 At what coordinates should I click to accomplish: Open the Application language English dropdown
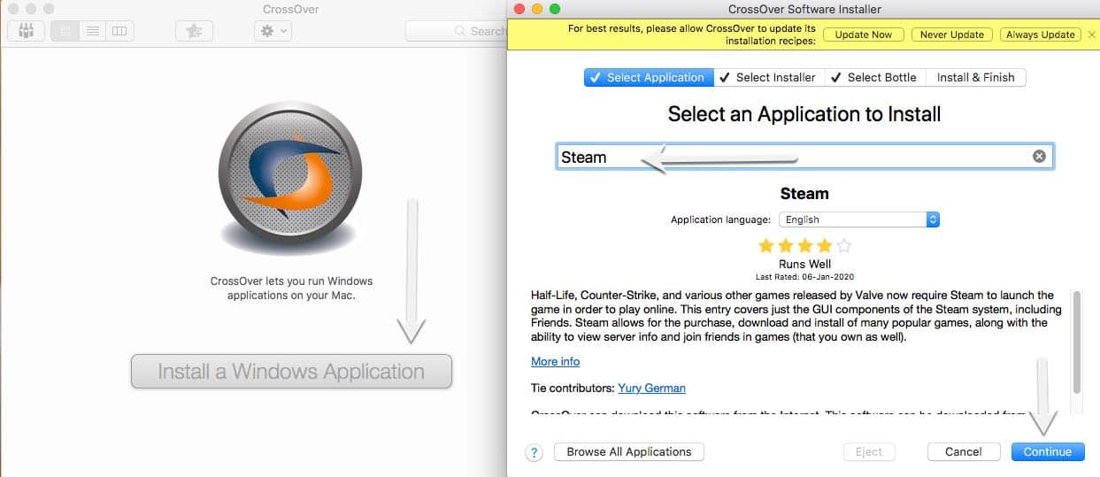(858, 219)
